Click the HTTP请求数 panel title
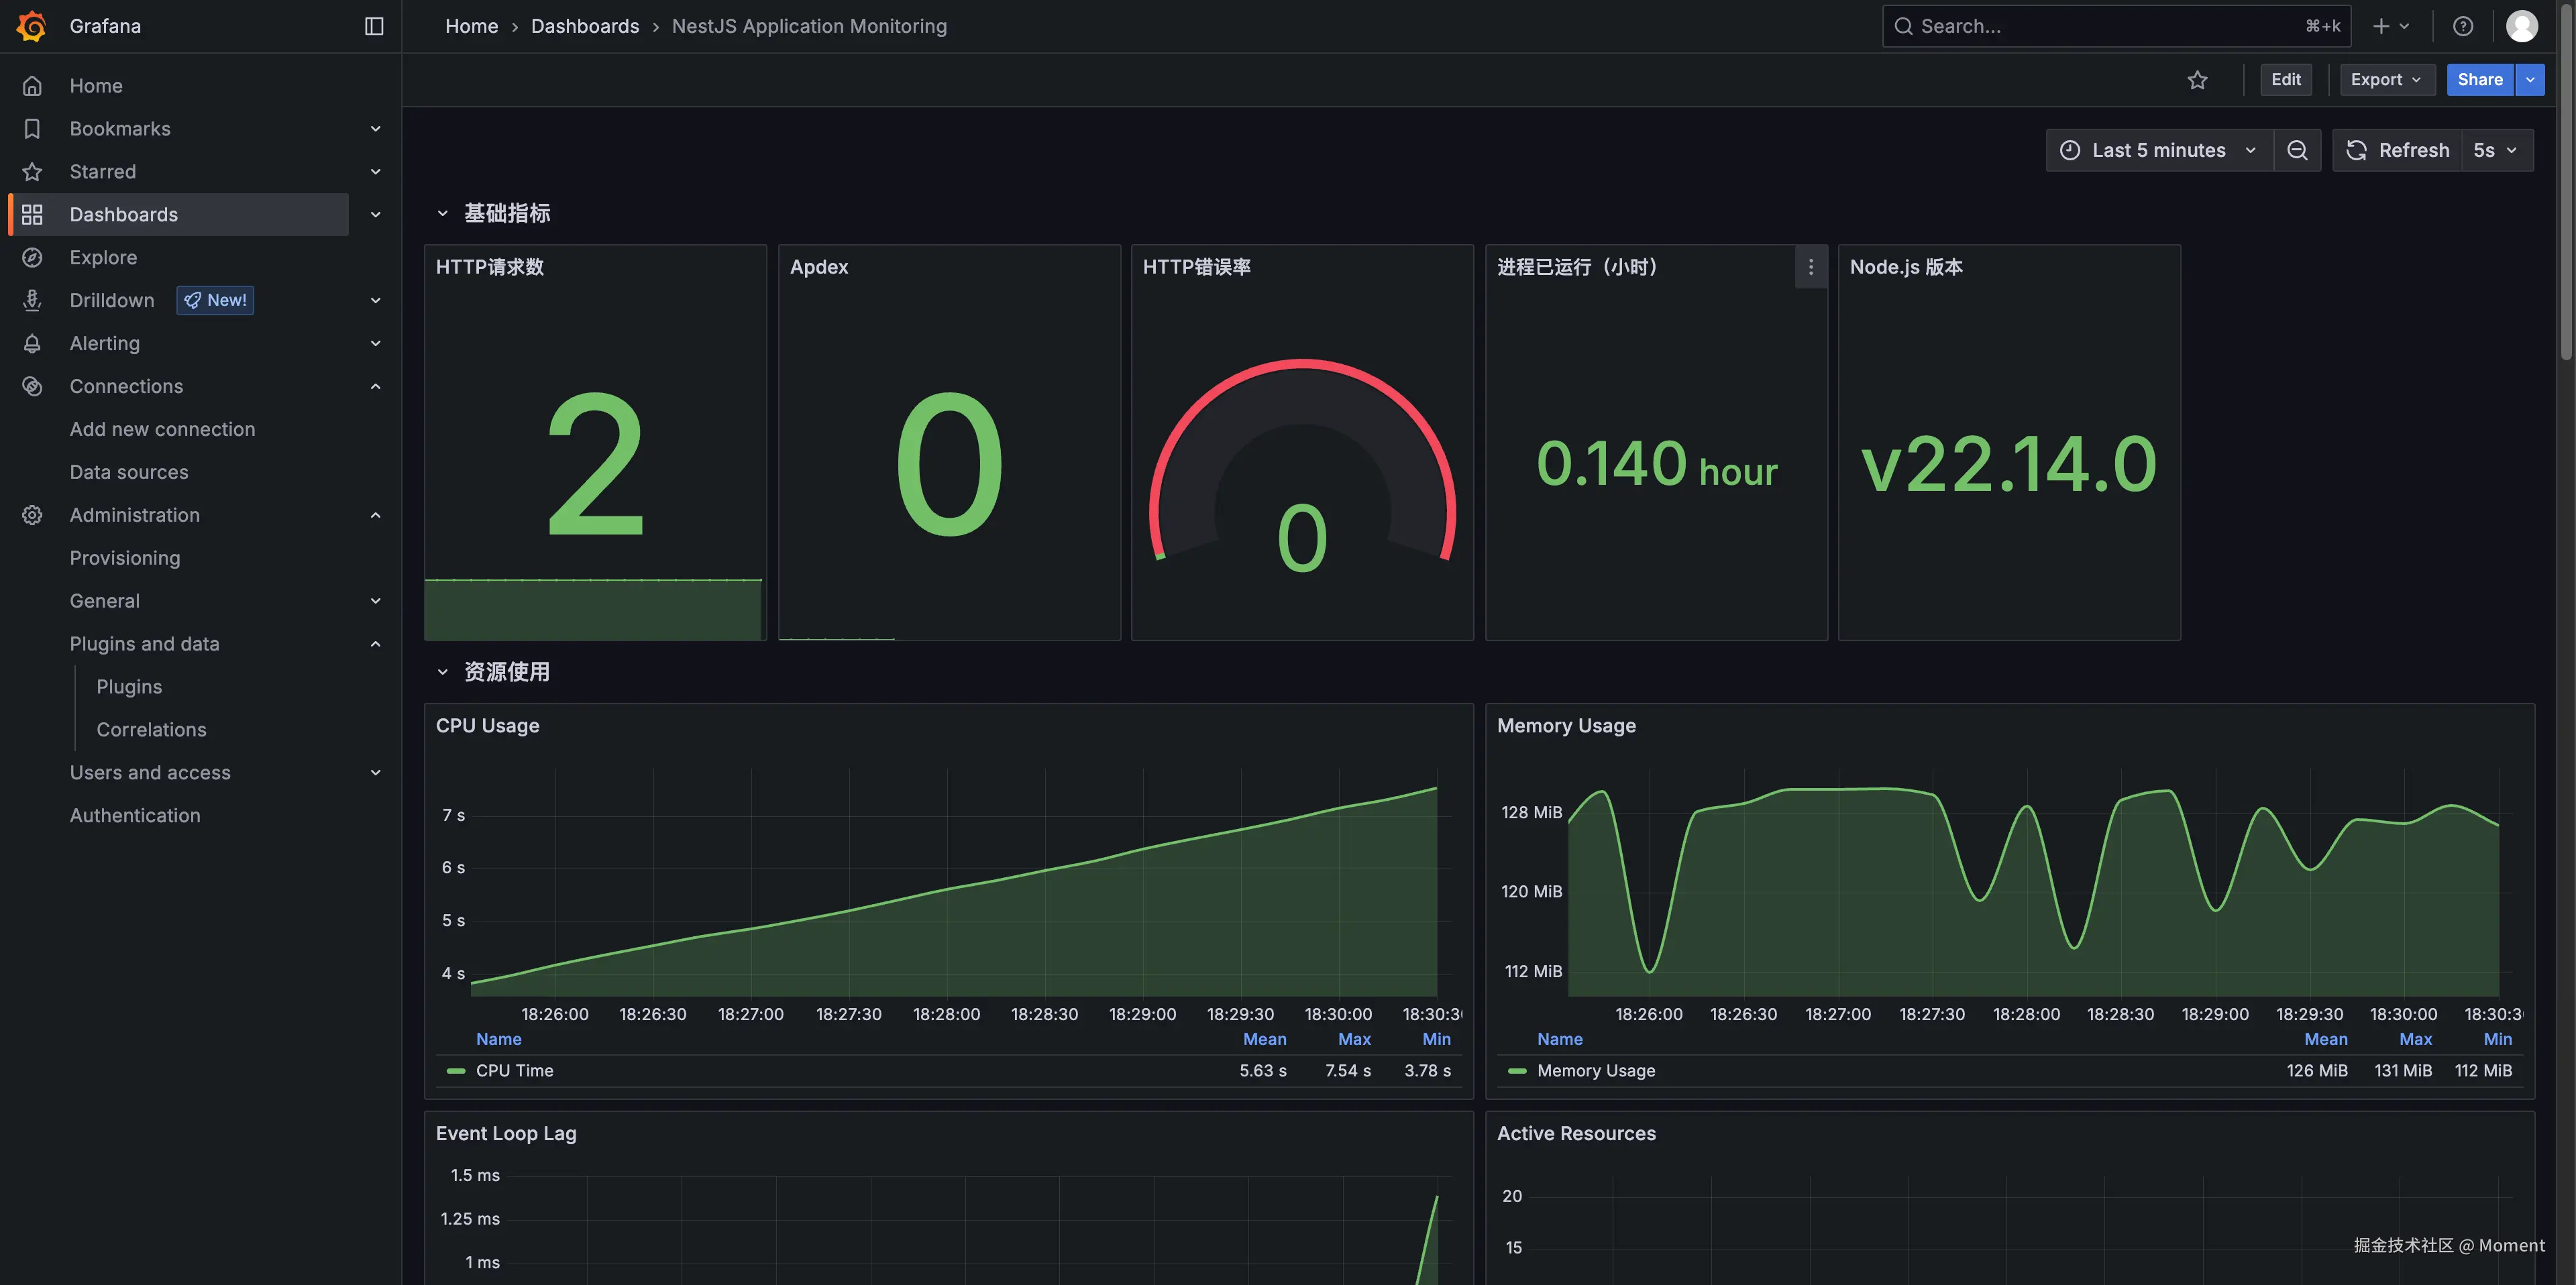 [490, 267]
